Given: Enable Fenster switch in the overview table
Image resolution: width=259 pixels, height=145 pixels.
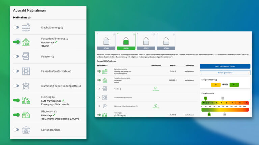Looking at the screenshot, I should [x=99, y=89].
